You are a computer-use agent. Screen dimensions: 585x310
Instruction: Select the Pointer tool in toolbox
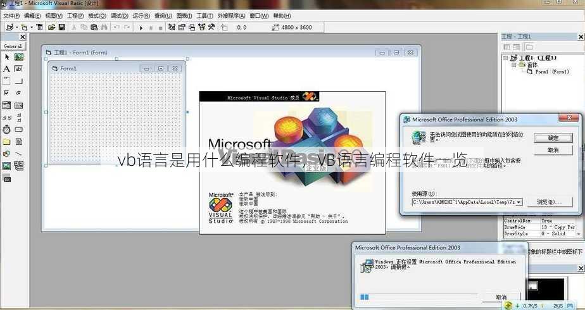point(7,57)
